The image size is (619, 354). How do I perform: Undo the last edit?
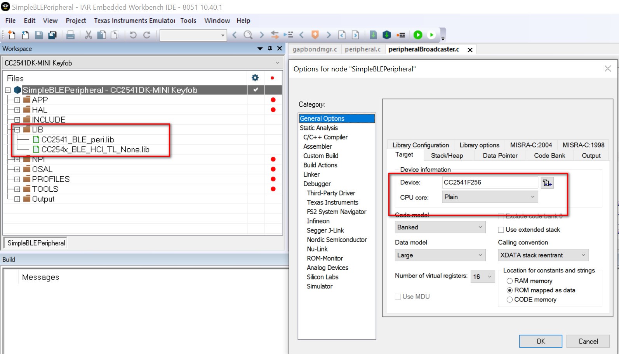click(133, 35)
